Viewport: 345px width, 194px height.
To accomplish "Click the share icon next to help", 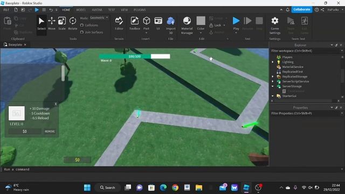I will 322,10.
